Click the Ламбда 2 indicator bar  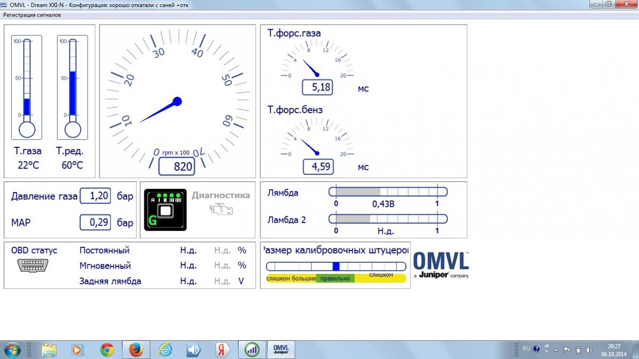pos(388,219)
